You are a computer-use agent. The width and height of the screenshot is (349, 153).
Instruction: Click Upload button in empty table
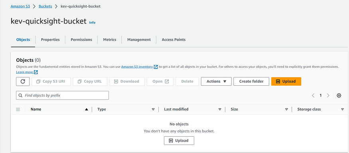(x=179, y=141)
